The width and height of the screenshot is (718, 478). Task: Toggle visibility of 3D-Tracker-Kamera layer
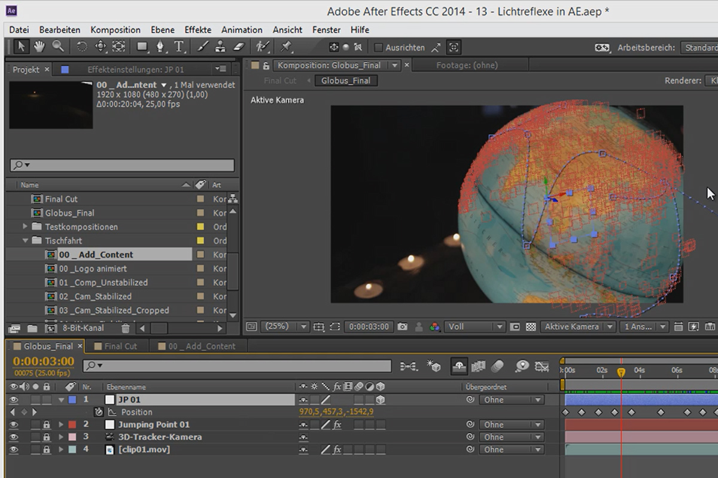14,437
